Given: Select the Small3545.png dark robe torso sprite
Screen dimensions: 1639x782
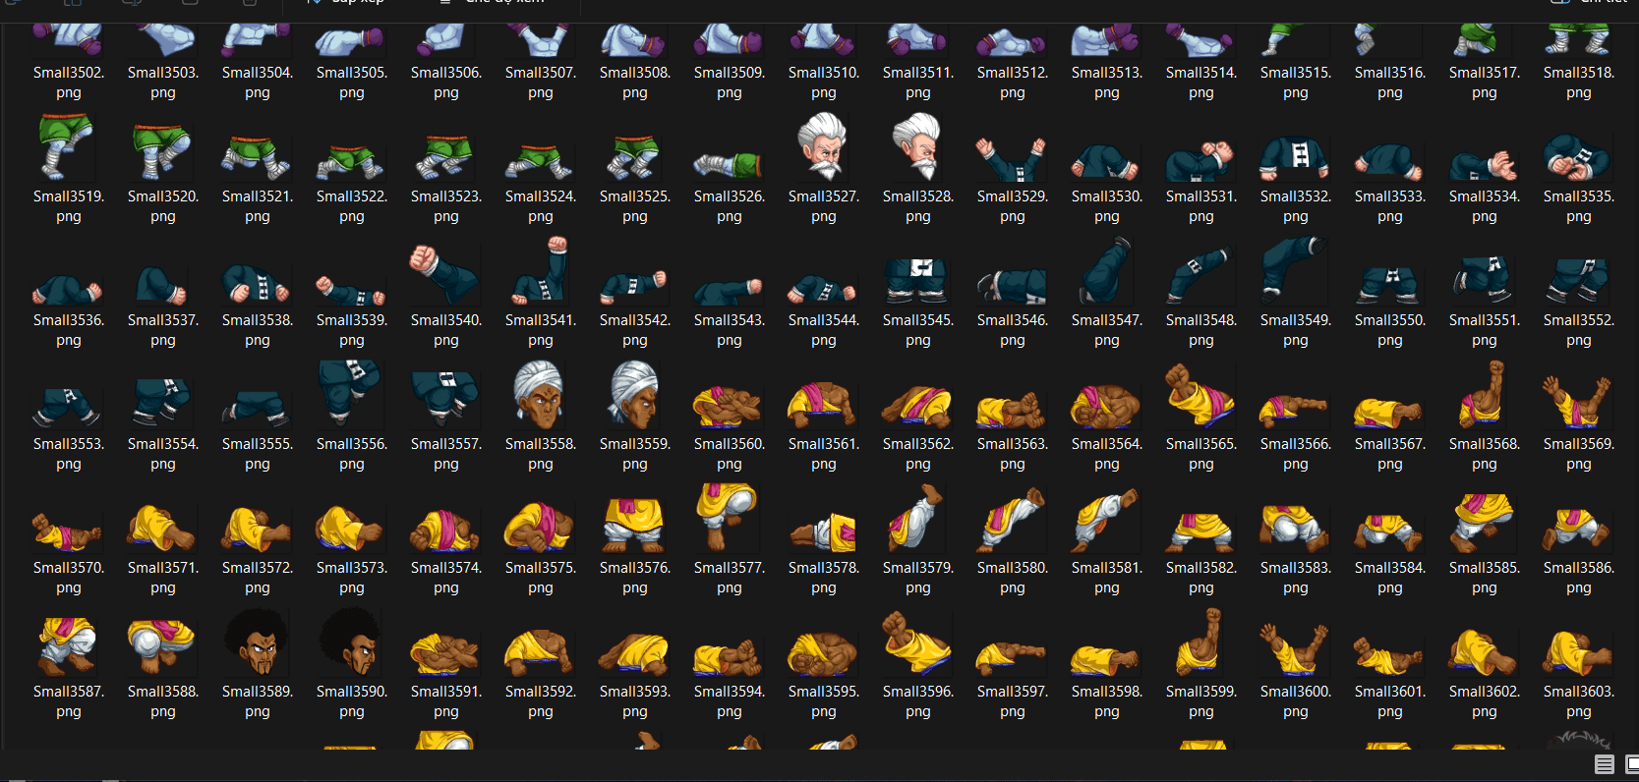Looking at the screenshot, I should click(x=917, y=281).
